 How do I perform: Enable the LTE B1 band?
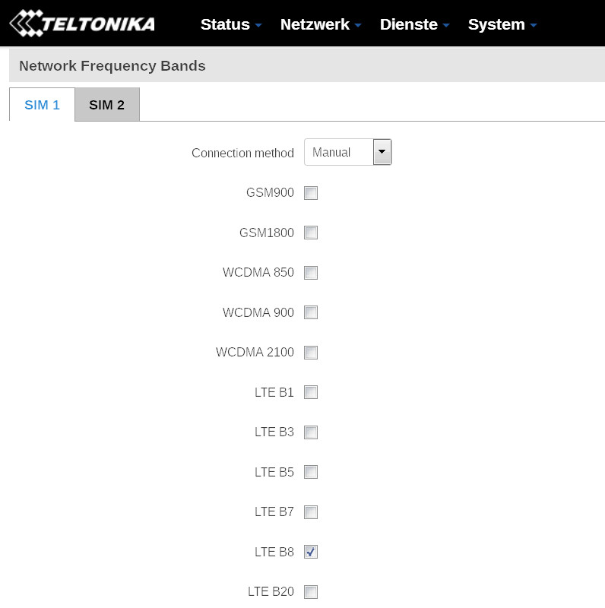pyautogui.click(x=311, y=392)
